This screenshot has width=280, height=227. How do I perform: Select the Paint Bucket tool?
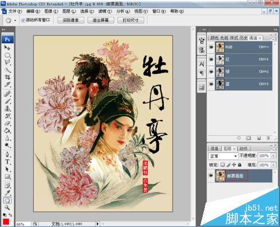pyautogui.click(x=7, y=131)
